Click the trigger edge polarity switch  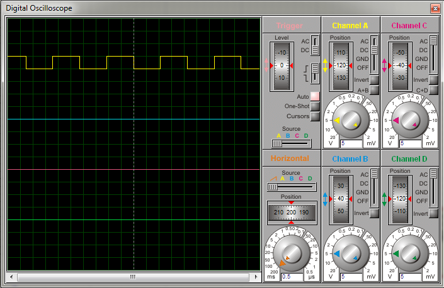tap(315, 73)
